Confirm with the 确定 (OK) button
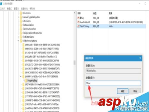 coord(123,91)
